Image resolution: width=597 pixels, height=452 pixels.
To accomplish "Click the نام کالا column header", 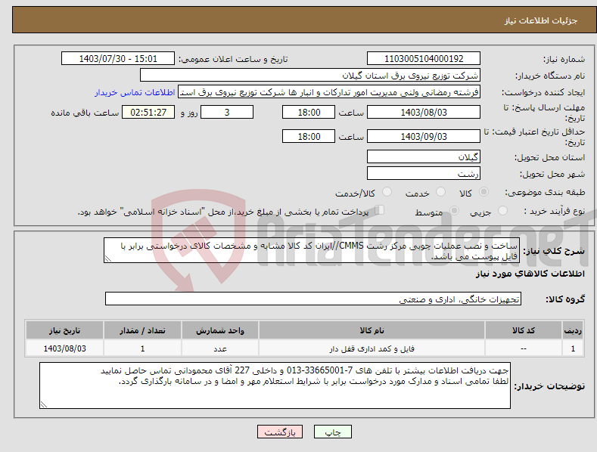I will 372,330.
